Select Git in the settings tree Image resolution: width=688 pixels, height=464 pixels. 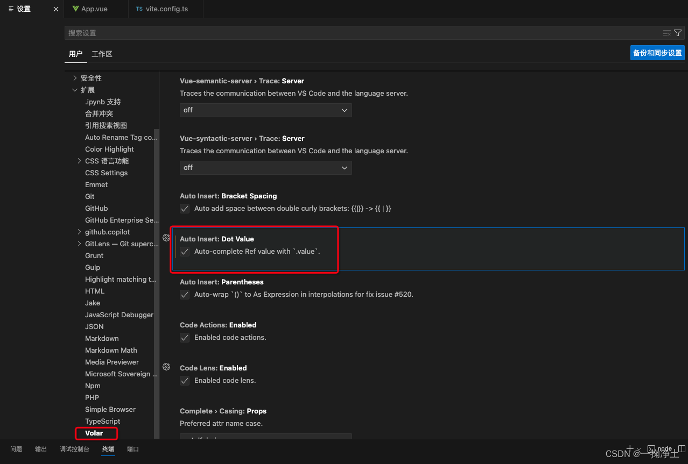(x=90, y=196)
